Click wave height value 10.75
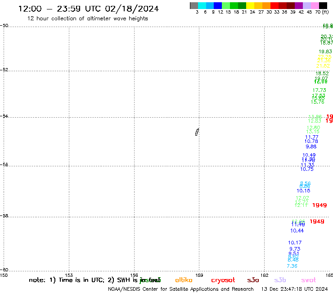This screenshot has width=333, height=293. [x=306, y=169]
